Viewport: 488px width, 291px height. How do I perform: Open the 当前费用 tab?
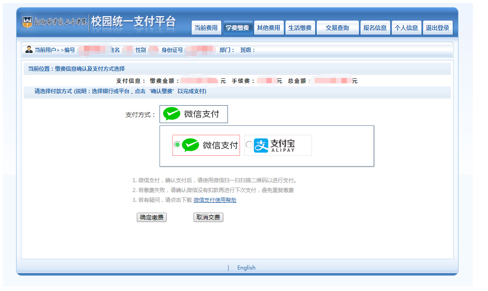tap(206, 28)
